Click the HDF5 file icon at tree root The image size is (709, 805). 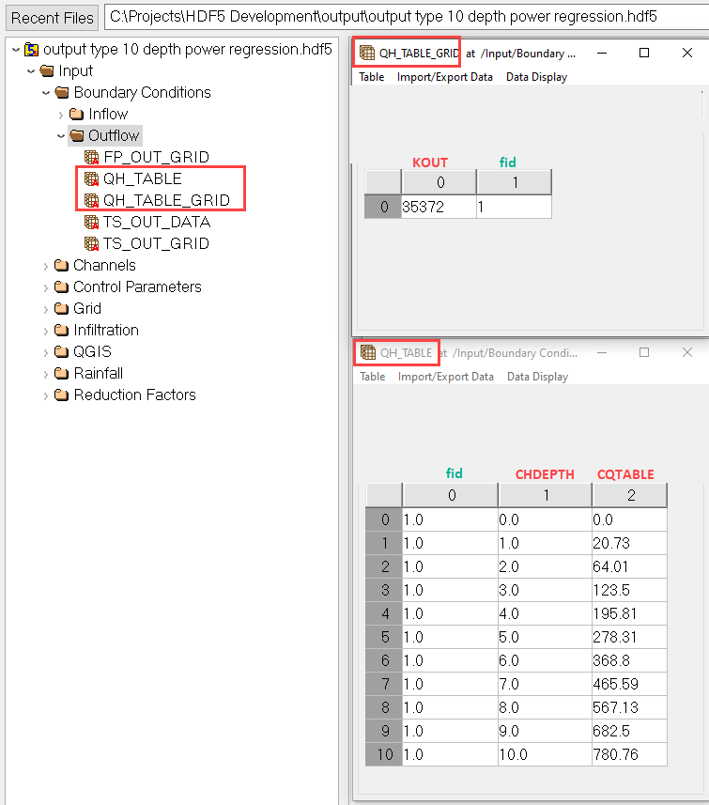coord(32,49)
